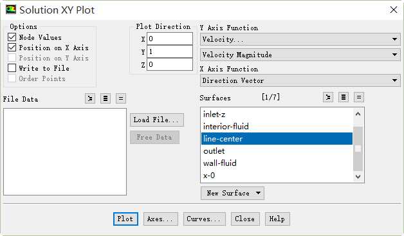Open the Direction Vector X axis dropdown
Viewport: 404px width, 236px height.
click(300, 80)
